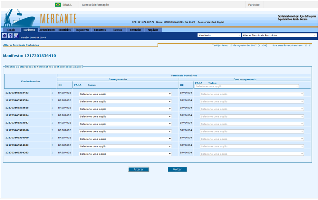The image size is (318, 200).
Task: Click the Voltar button
Action: 177,170
